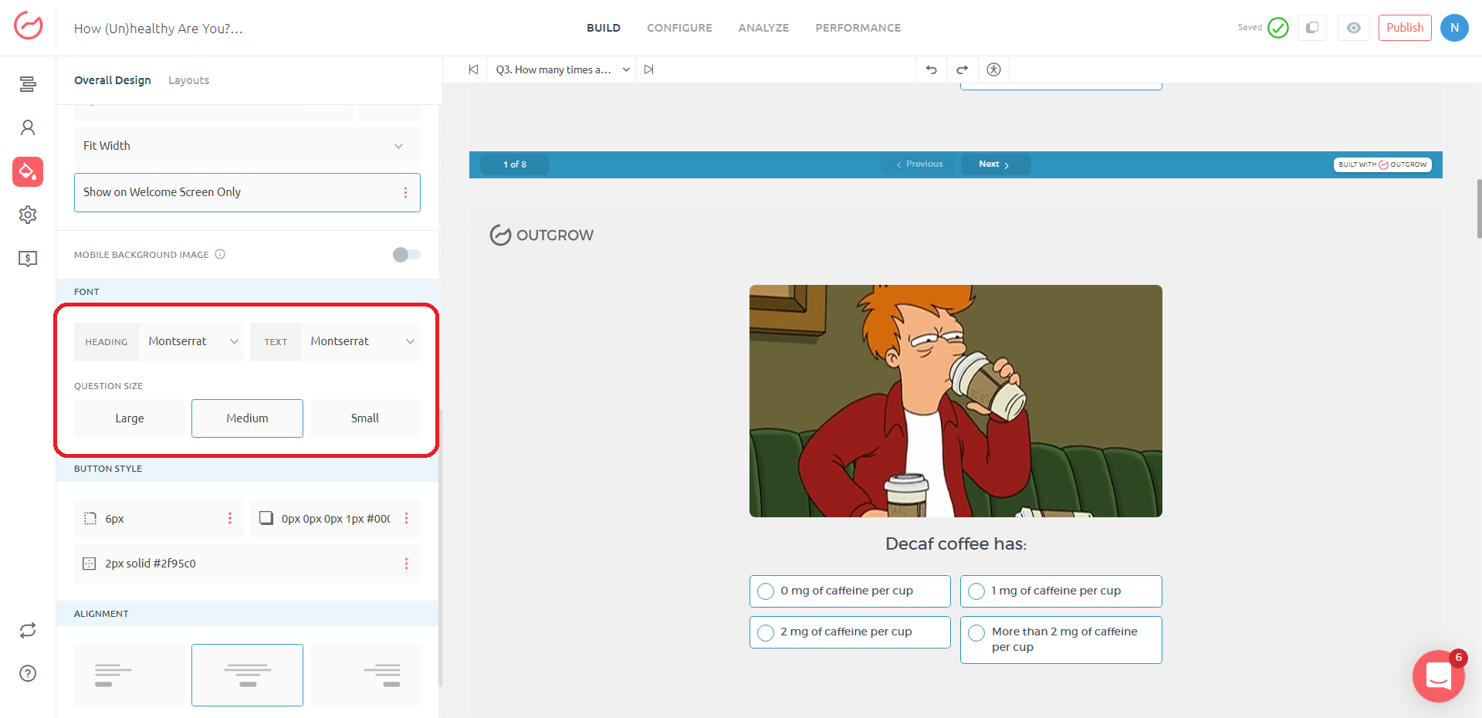This screenshot has height=718, width=1482.
Task: Redo the last change
Action: pos(963,69)
